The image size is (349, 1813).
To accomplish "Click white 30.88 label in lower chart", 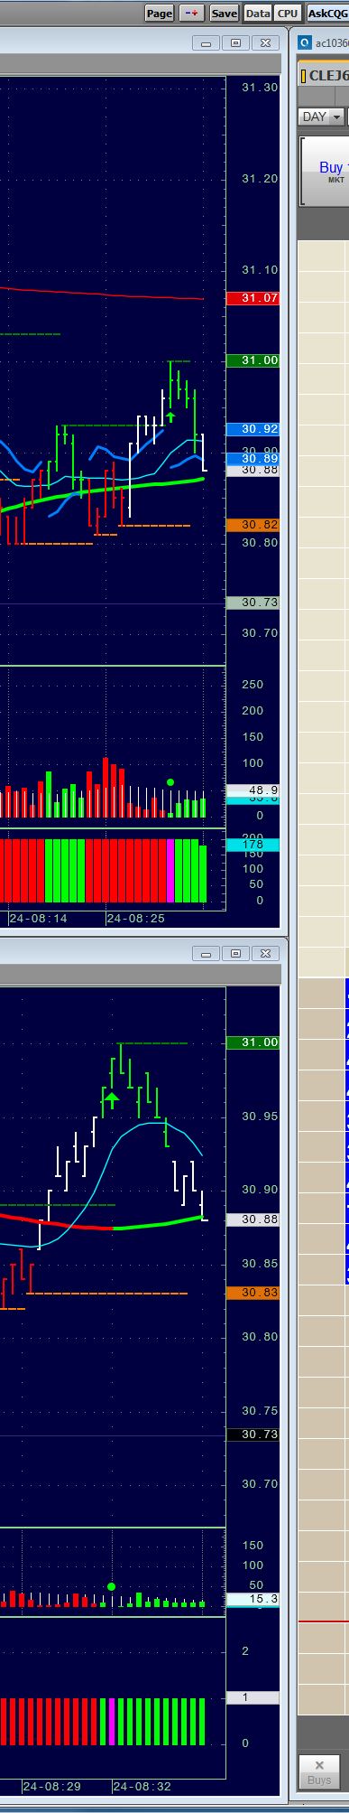I will (253, 1220).
